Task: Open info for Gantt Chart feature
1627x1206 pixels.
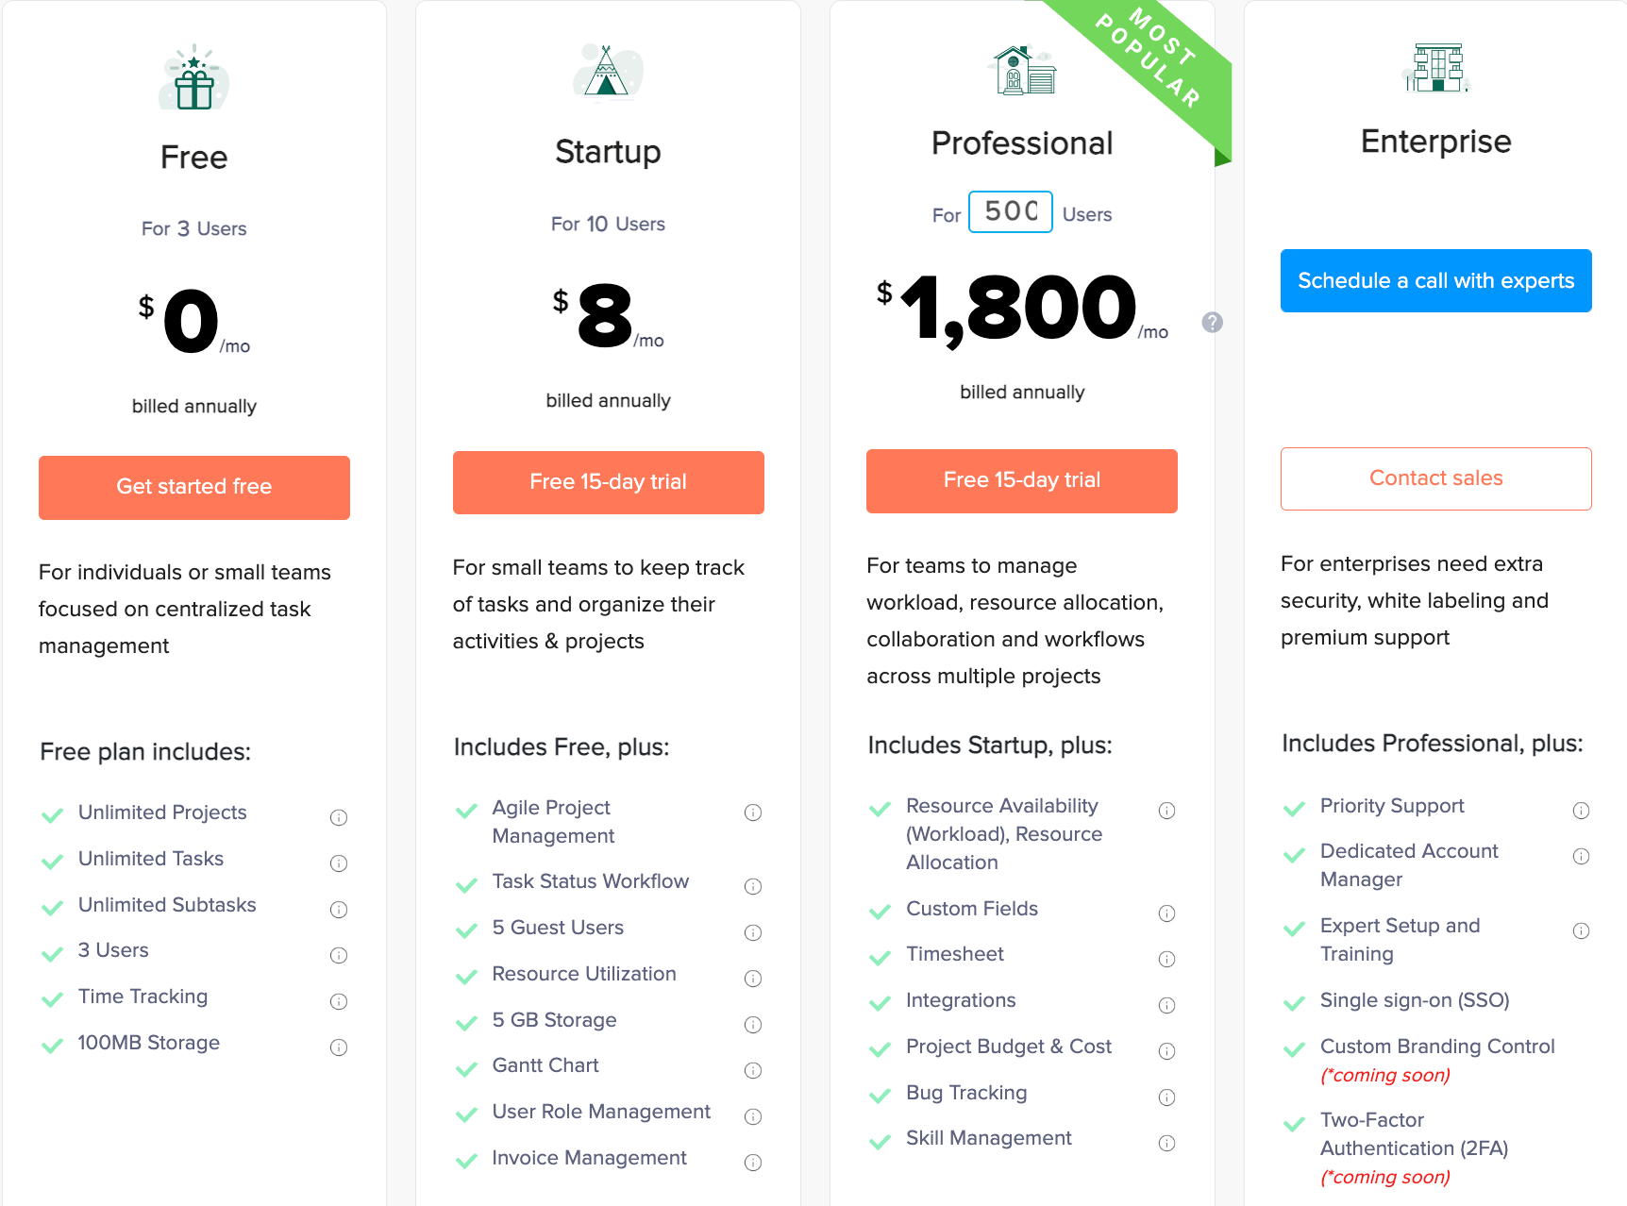Action: (x=753, y=1070)
